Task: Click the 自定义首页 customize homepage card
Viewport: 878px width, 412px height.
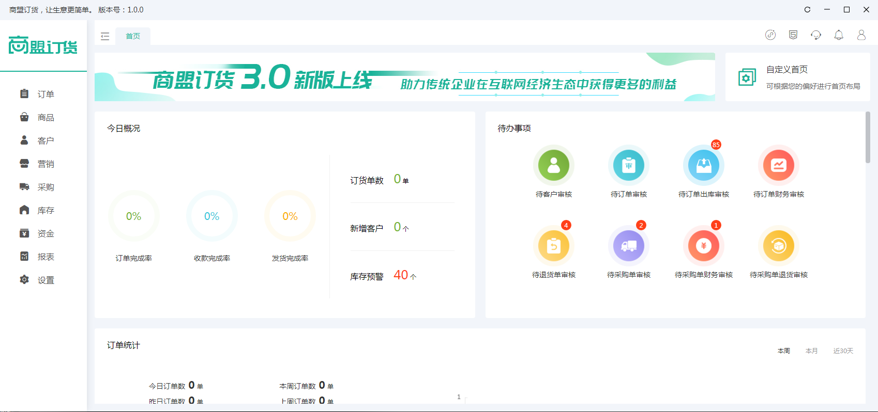Action: (797, 77)
